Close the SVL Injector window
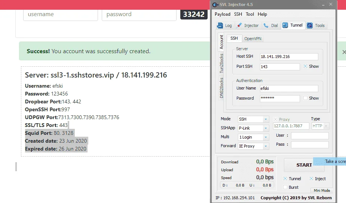 click(331, 4)
